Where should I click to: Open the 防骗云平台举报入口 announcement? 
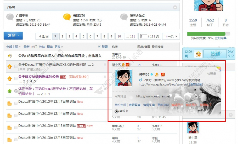pos(60,56)
